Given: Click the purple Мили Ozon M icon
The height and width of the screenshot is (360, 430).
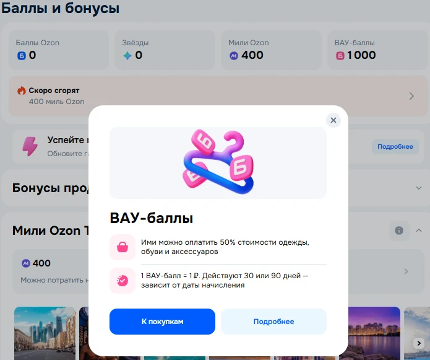Looking at the screenshot, I should tap(234, 56).
